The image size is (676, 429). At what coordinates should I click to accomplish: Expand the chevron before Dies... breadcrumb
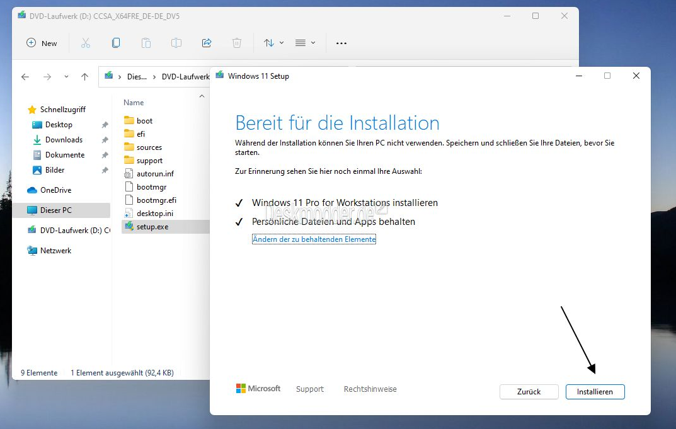pos(120,77)
